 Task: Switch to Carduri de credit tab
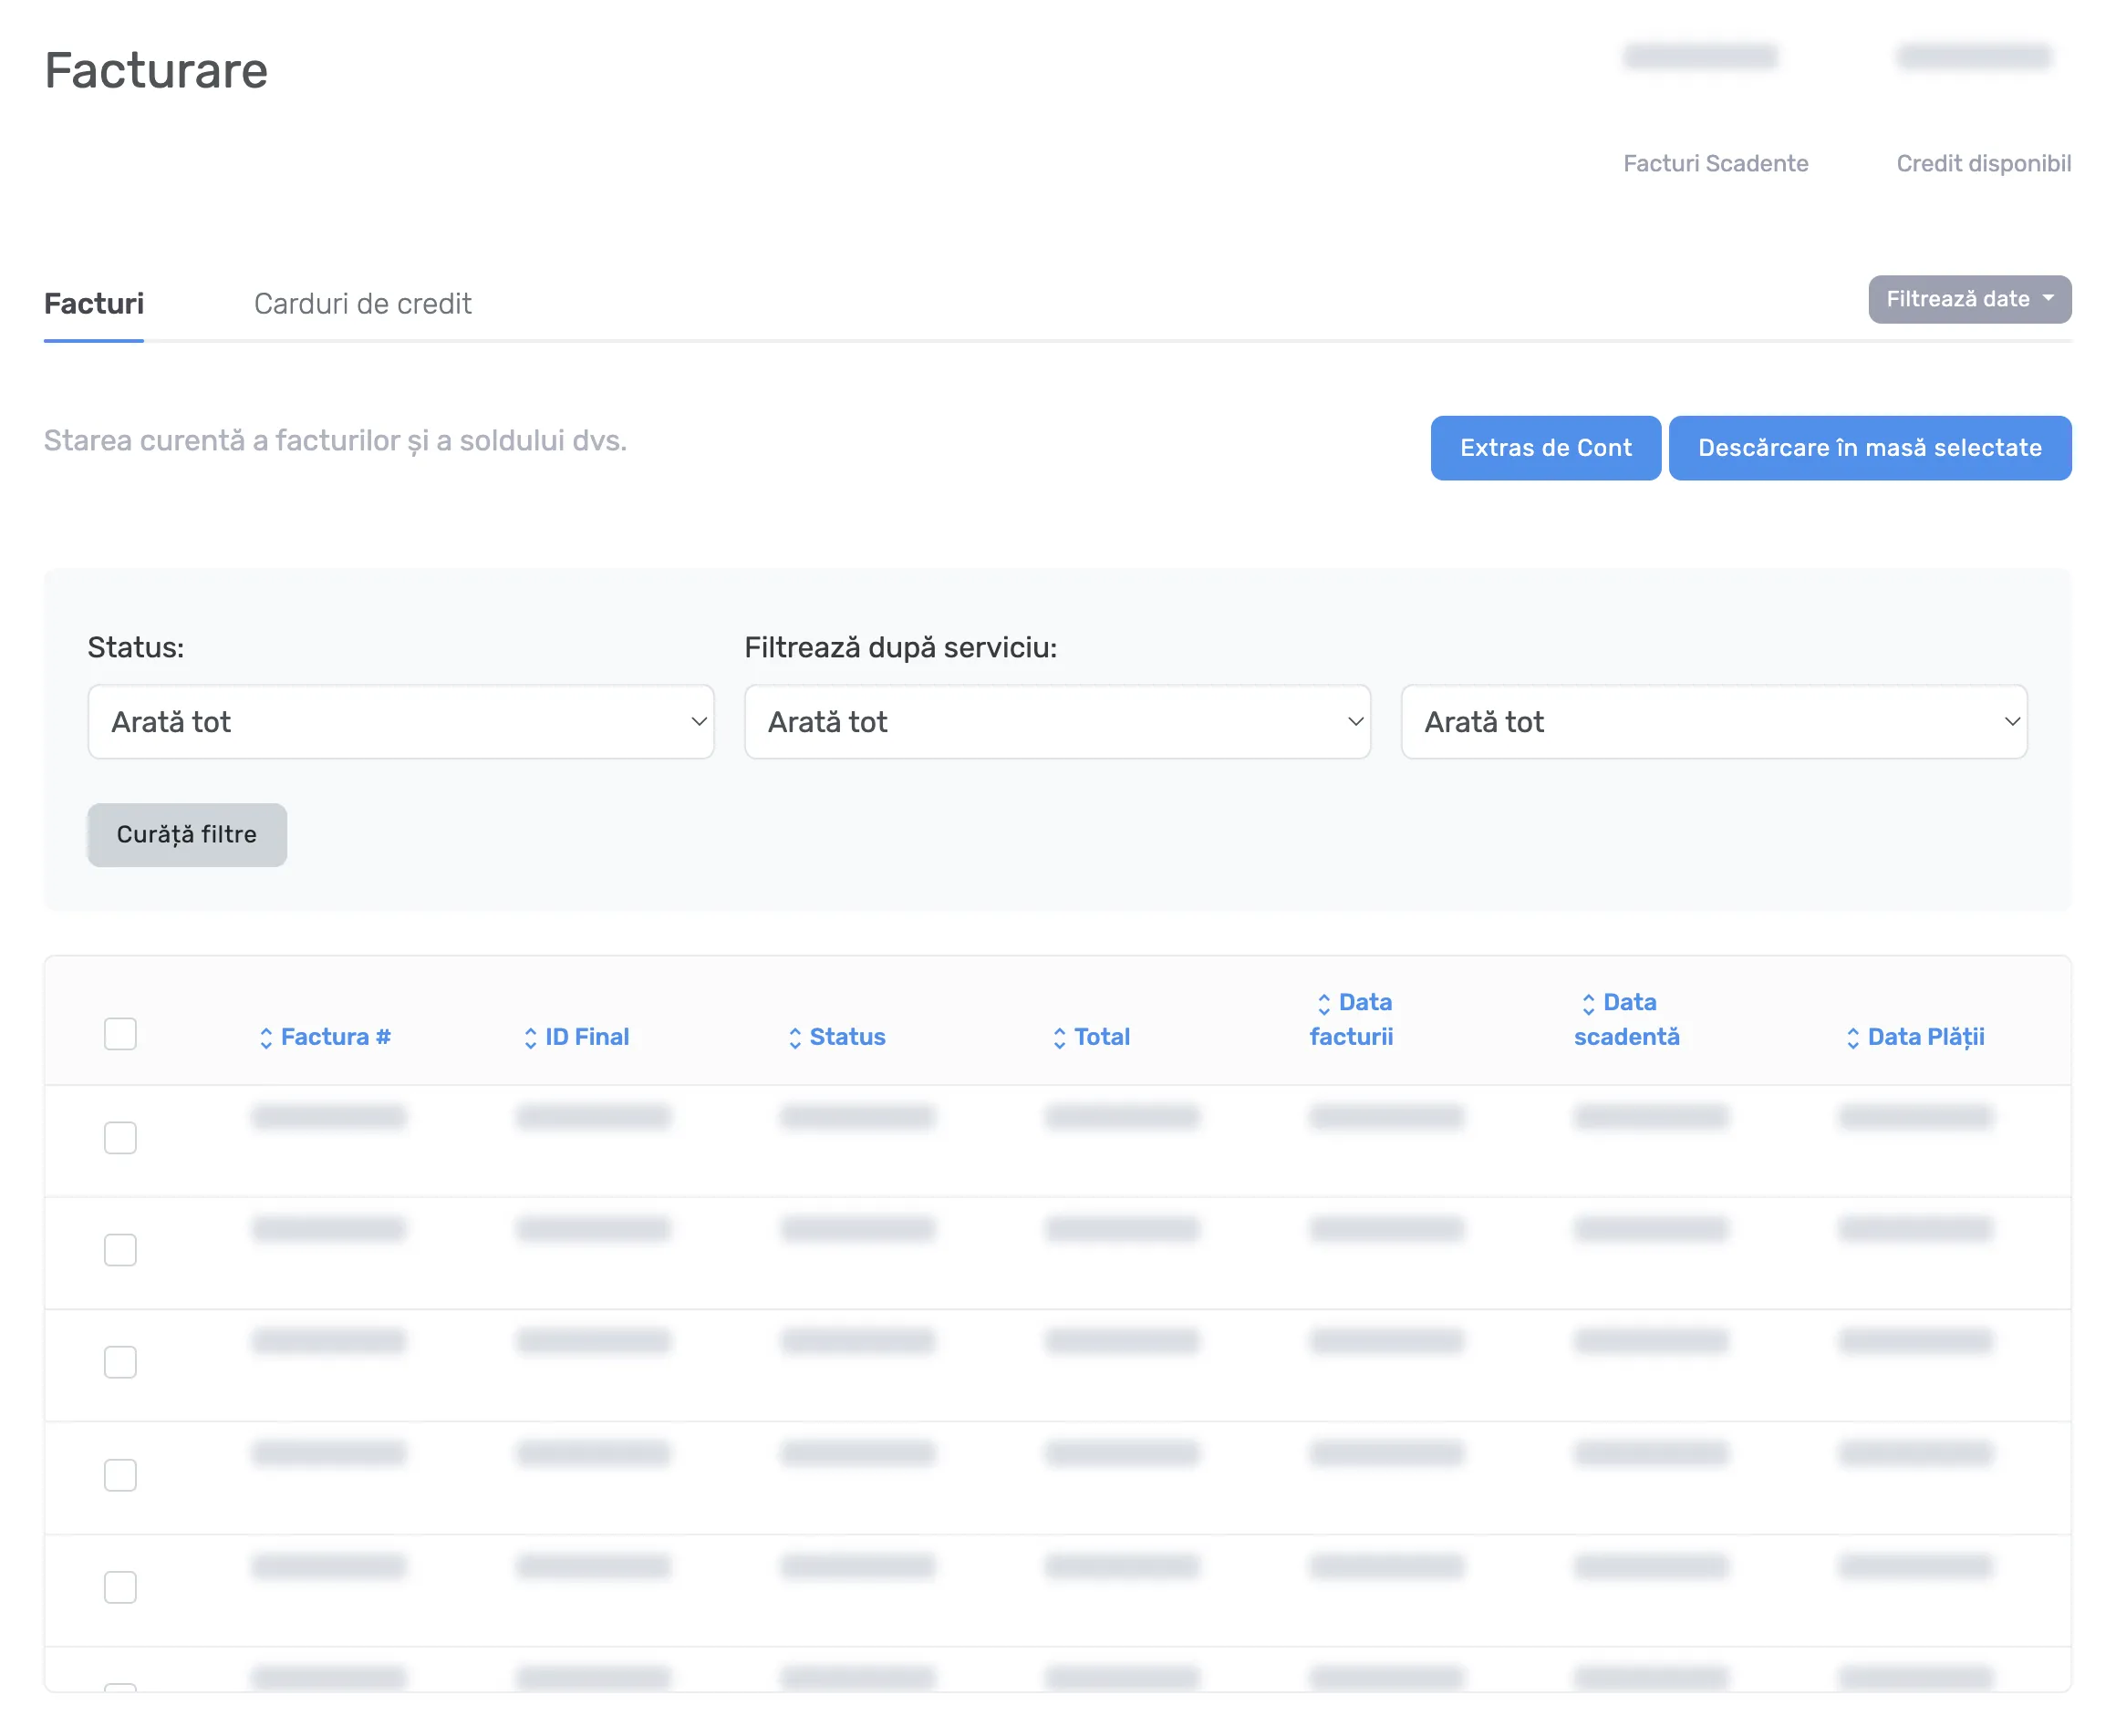(362, 303)
